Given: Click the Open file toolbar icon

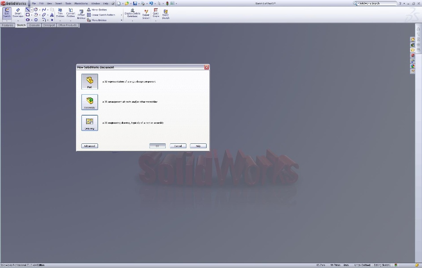Looking at the screenshot, I should pyautogui.click(x=127, y=4).
